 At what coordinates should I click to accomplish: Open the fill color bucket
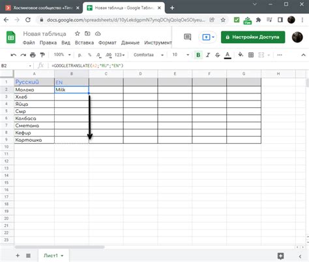[x=241, y=55]
